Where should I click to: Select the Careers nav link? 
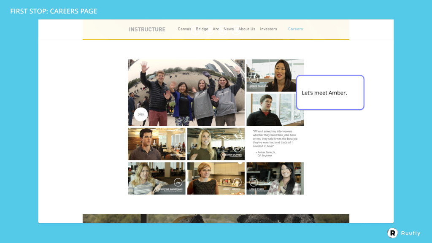tap(295, 29)
